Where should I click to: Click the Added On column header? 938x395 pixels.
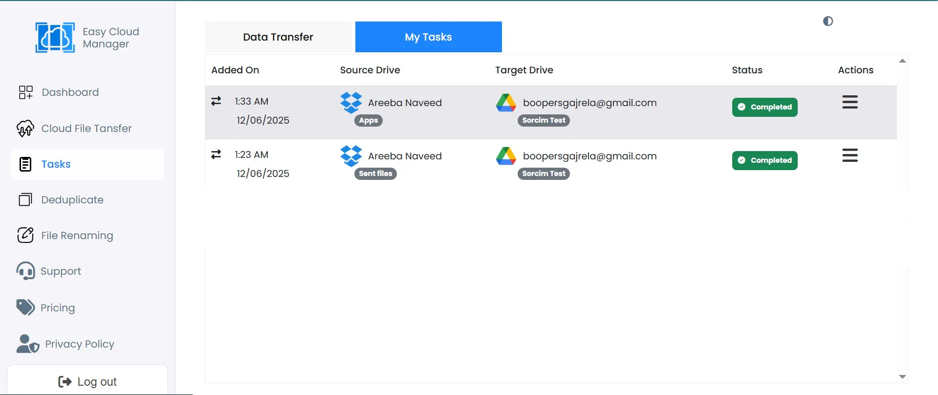(x=235, y=70)
